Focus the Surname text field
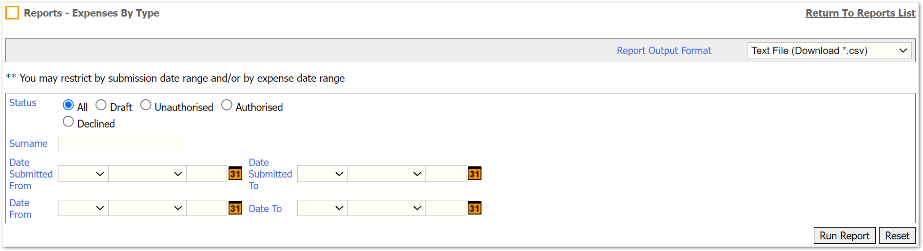 coord(119,143)
